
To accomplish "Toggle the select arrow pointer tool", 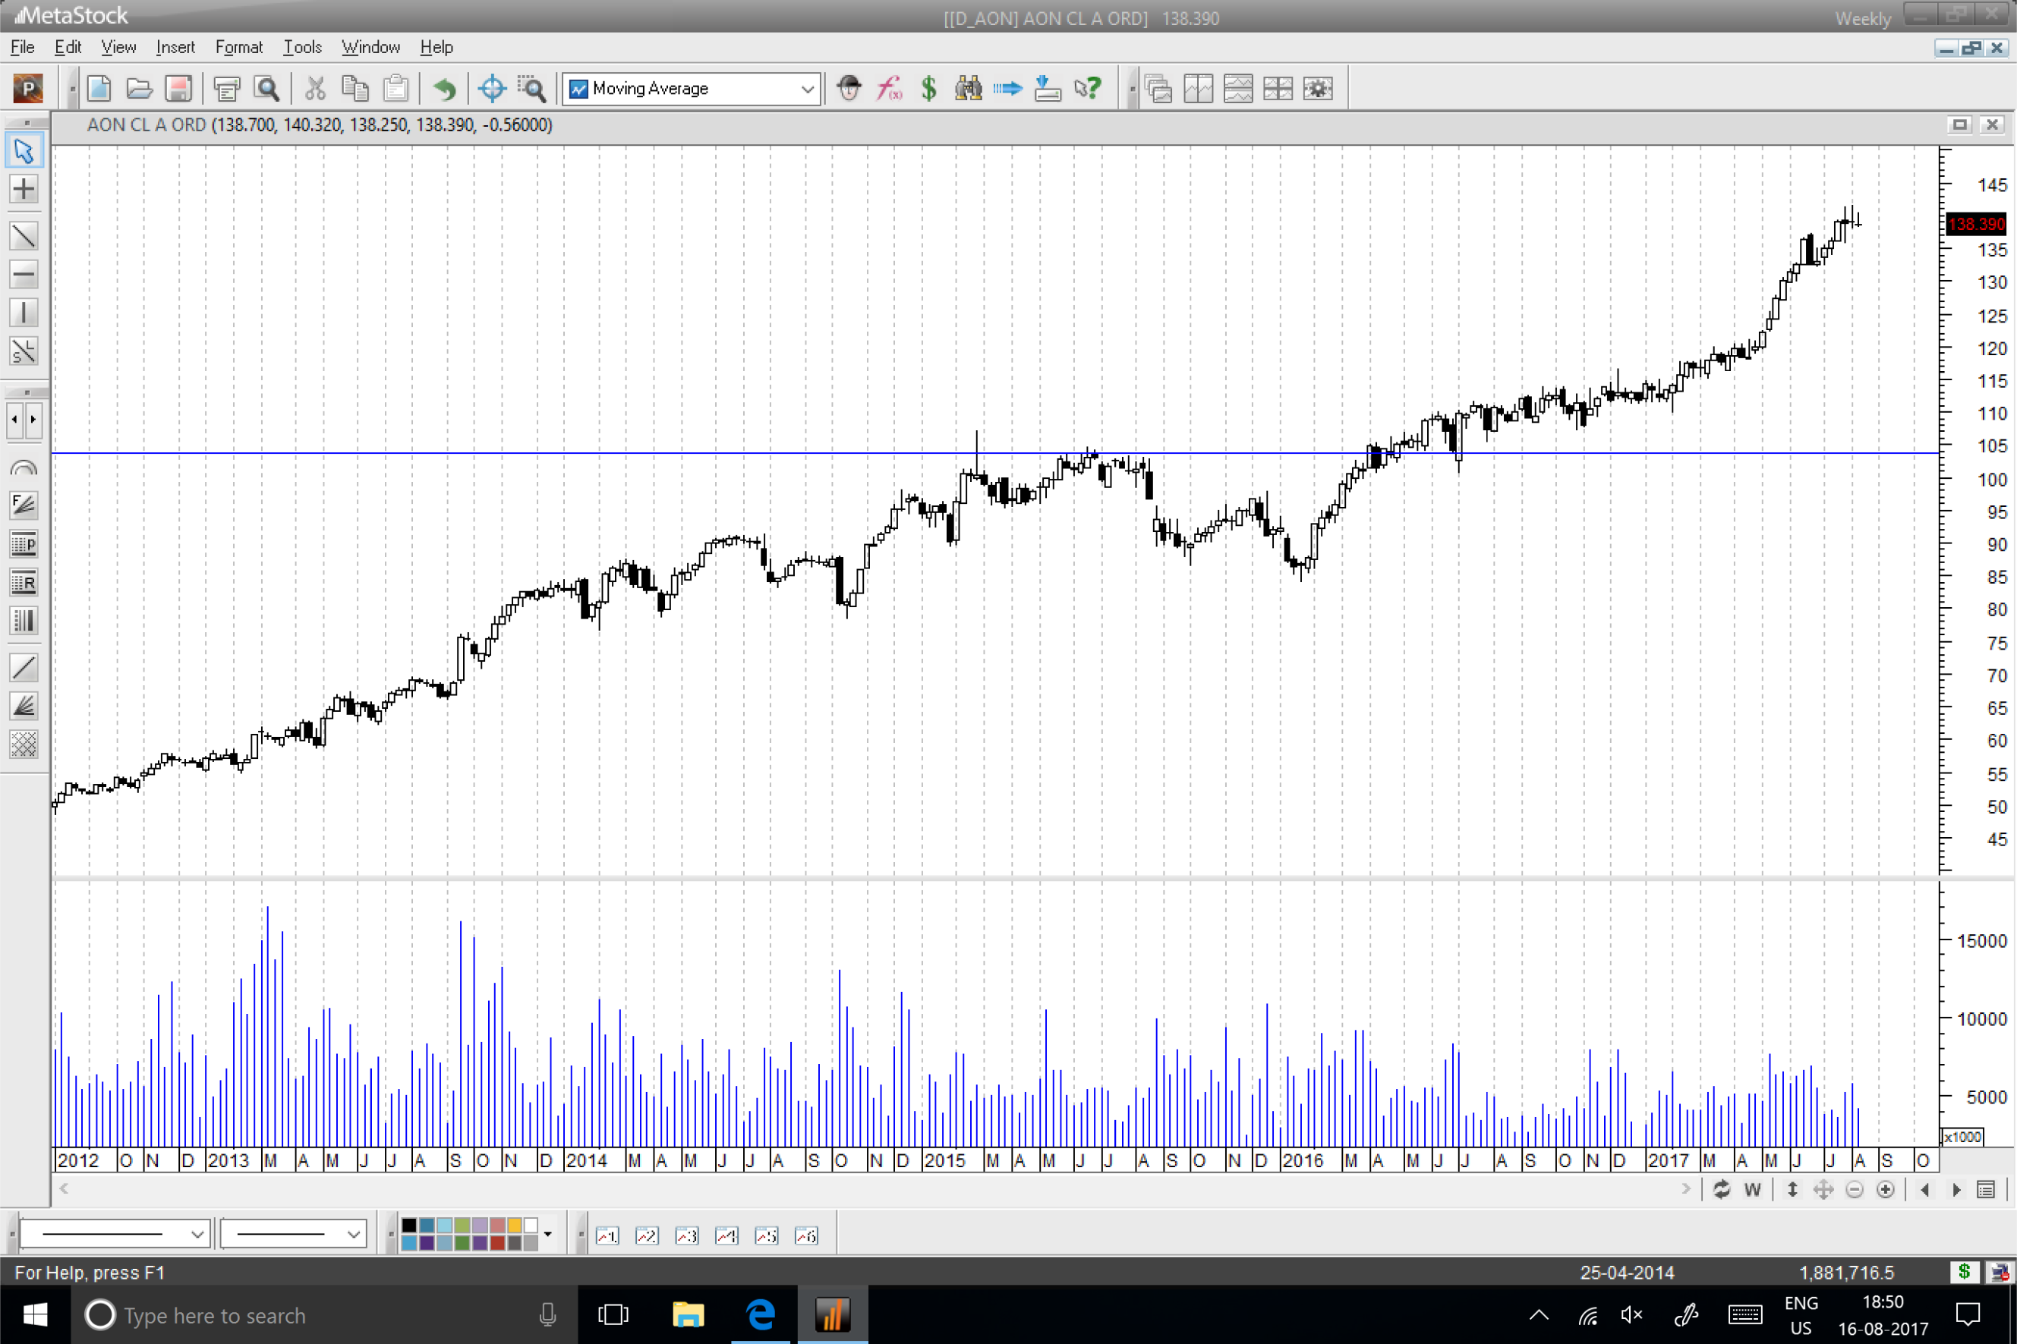I will [x=23, y=151].
